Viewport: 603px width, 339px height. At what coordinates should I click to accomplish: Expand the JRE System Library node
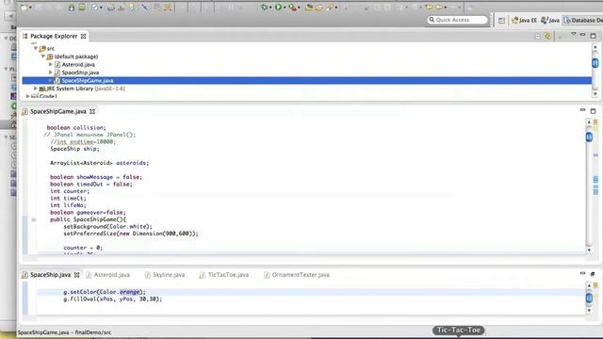tap(36, 89)
